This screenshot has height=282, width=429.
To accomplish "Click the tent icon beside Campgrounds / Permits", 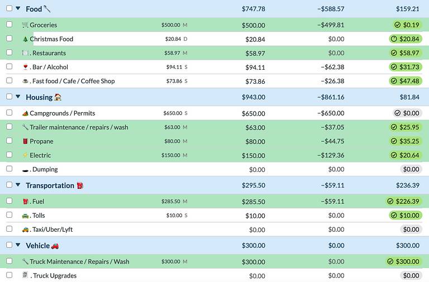I will click(x=25, y=113).
